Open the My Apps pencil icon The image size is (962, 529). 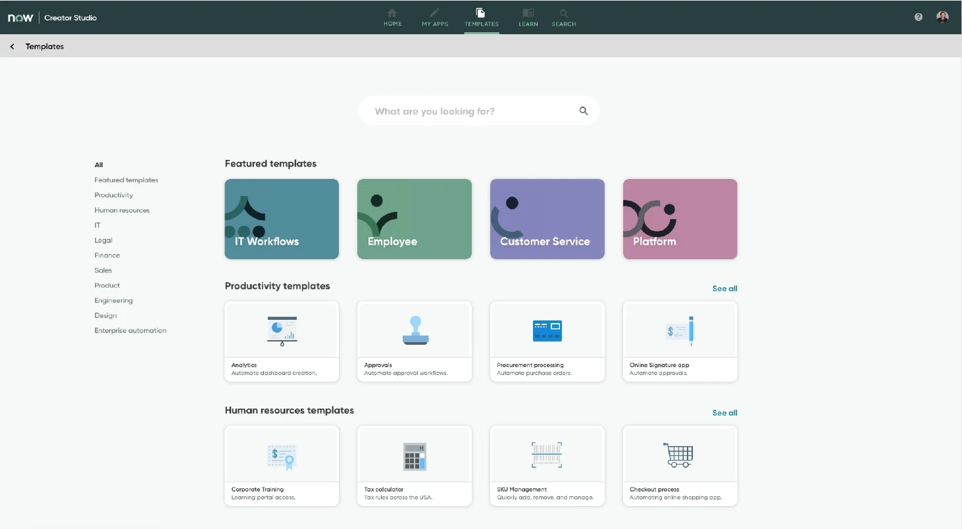click(x=435, y=13)
